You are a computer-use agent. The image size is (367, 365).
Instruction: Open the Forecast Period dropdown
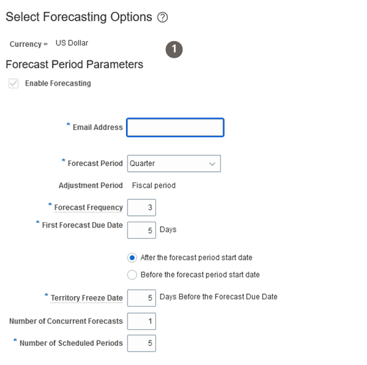(x=174, y=163)
